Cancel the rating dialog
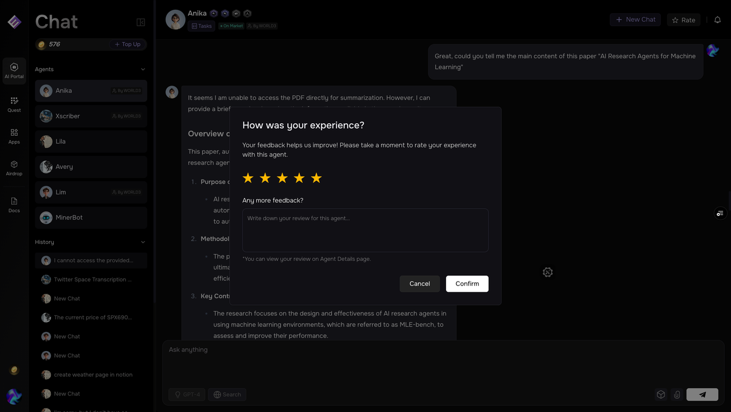731x412 pixels. 419,284
